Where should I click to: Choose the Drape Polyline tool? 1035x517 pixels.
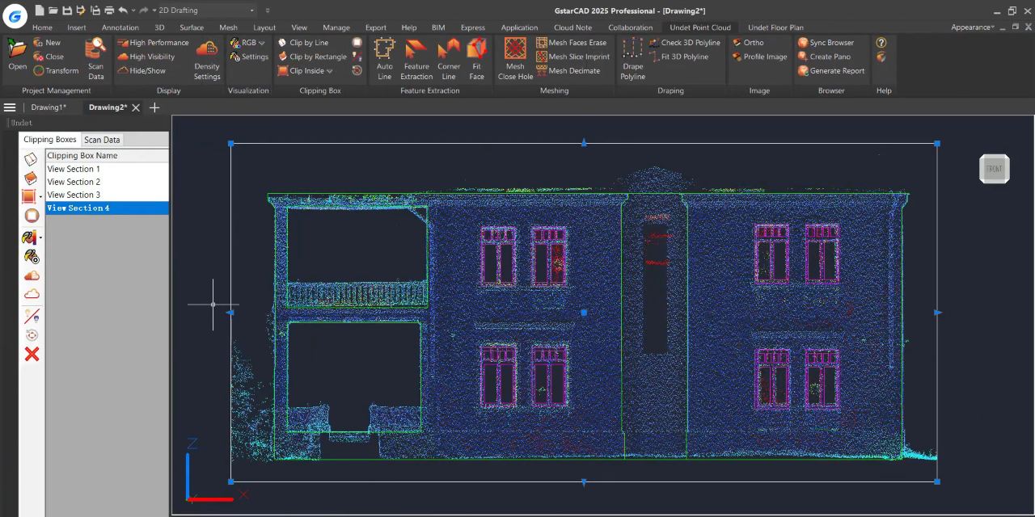point(632,59)
